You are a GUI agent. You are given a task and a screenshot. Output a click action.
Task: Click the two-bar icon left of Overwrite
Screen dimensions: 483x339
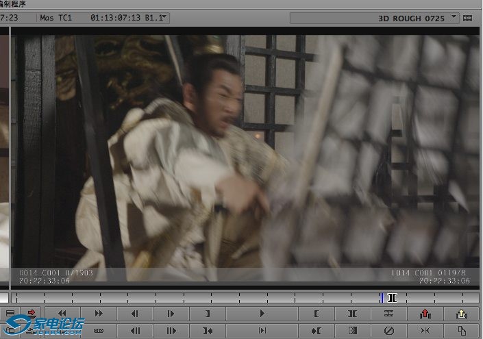pyautogui.click(x=10, y=314)
